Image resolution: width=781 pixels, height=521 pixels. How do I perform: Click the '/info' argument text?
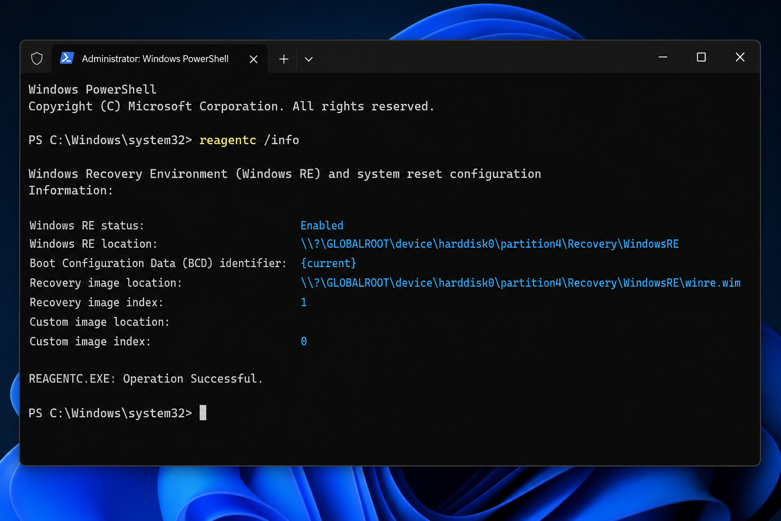(282, 140)
